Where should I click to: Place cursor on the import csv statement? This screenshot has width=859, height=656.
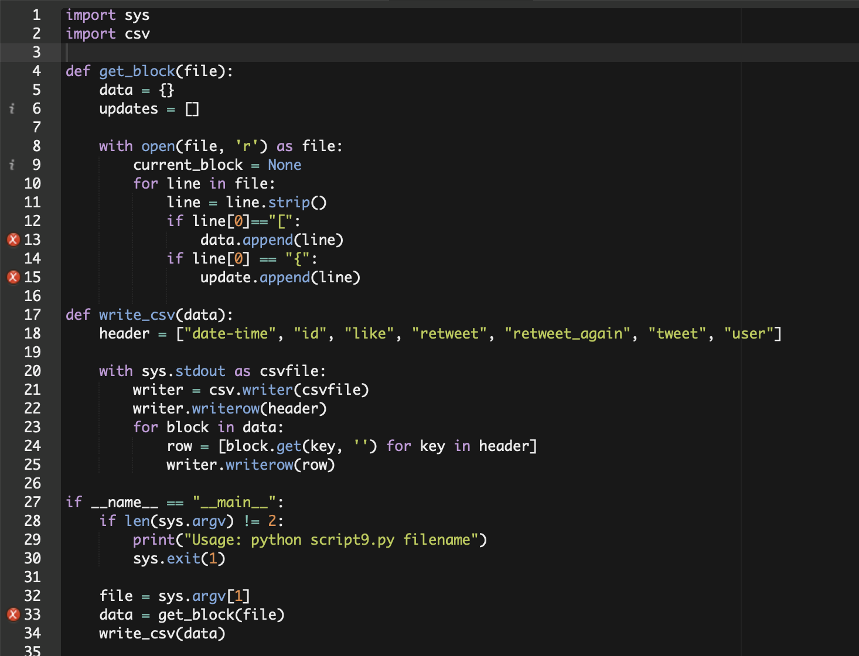(x=108, y=33)
